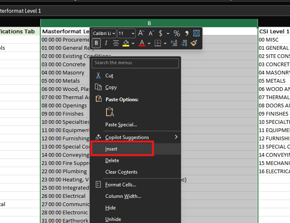The image size is (290, 223).
Task: Click the Decrease Font Size icon
Action: click(151, 33)
